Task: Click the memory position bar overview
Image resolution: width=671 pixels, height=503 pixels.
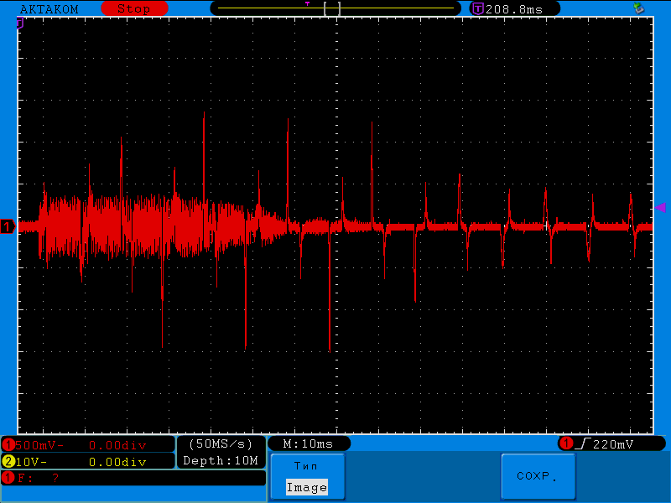Action: point(335,8)
